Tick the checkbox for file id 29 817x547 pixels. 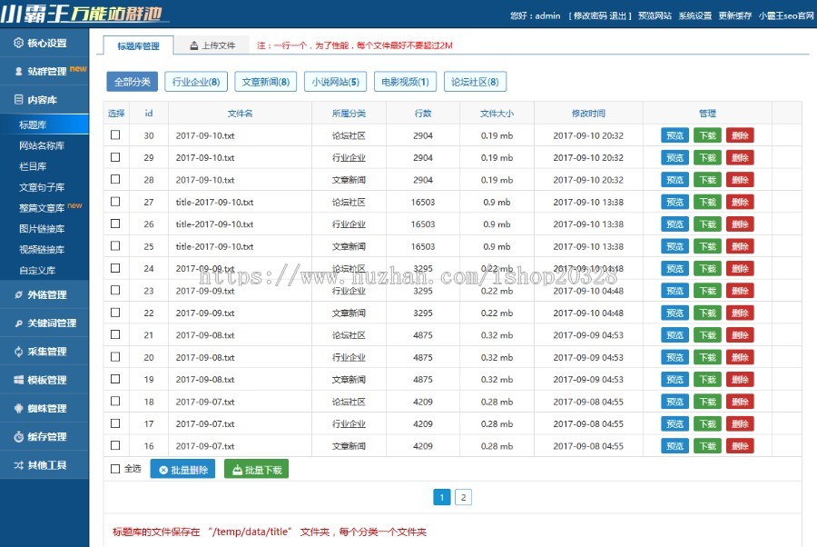pyautogui.click(x=115, y=157)
